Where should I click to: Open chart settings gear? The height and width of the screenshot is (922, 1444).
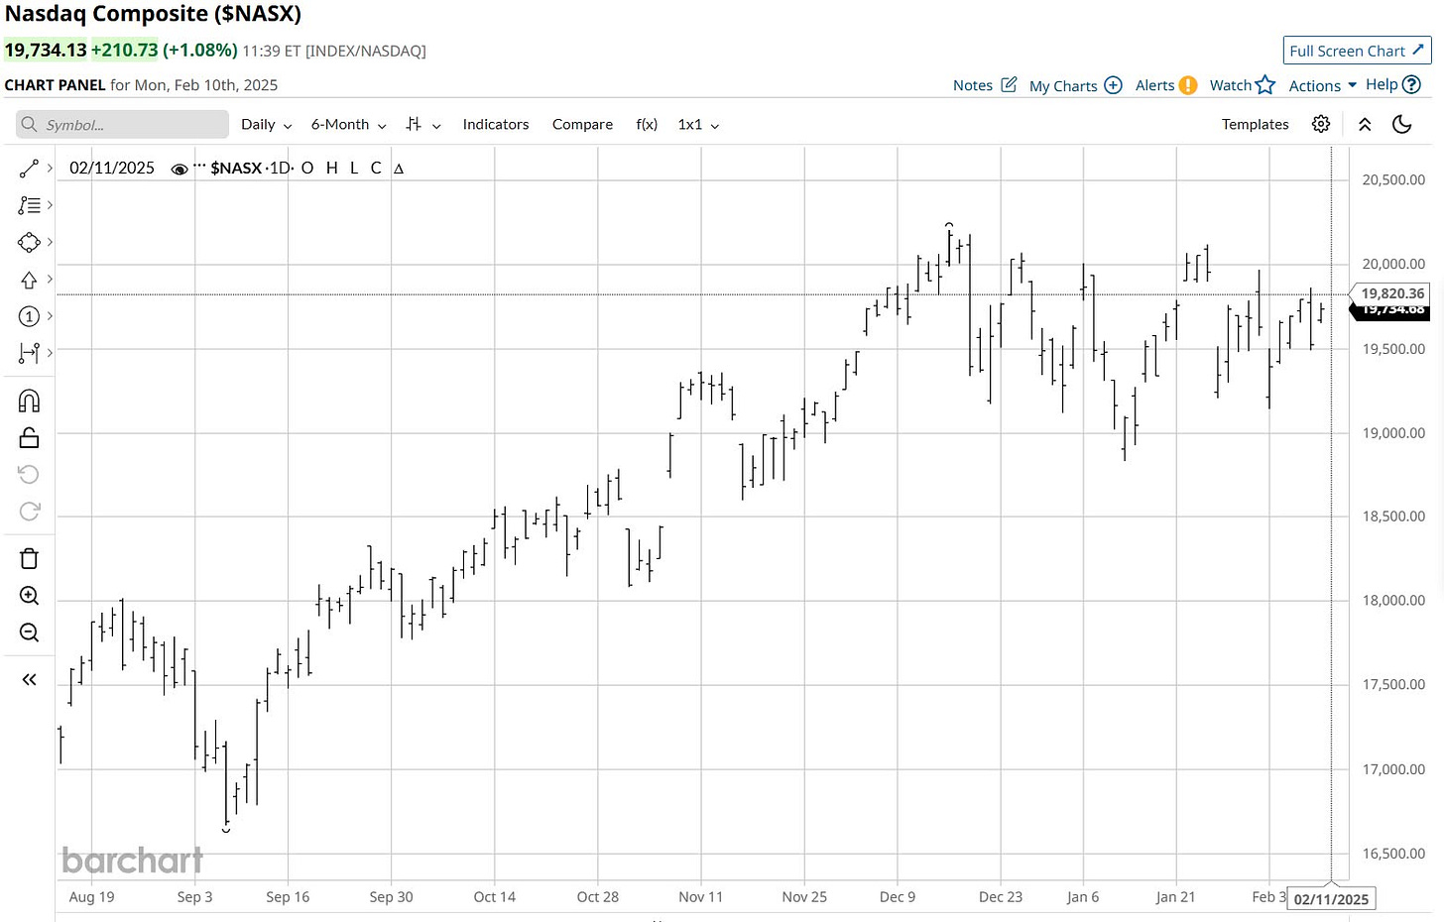pyautogui.click(x=1321, y=124)
